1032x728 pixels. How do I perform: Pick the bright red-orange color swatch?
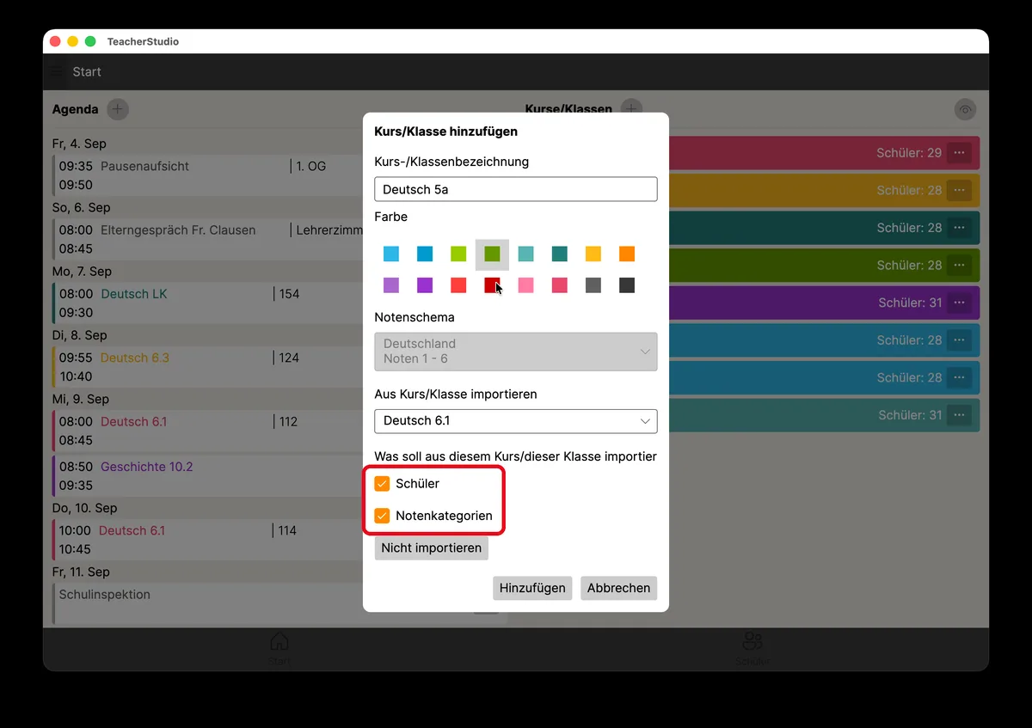pyautogui.click(x=458, y=285)
